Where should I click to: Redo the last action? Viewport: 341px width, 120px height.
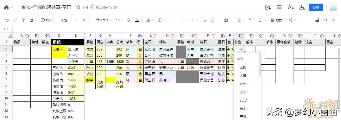click(15, 20)
